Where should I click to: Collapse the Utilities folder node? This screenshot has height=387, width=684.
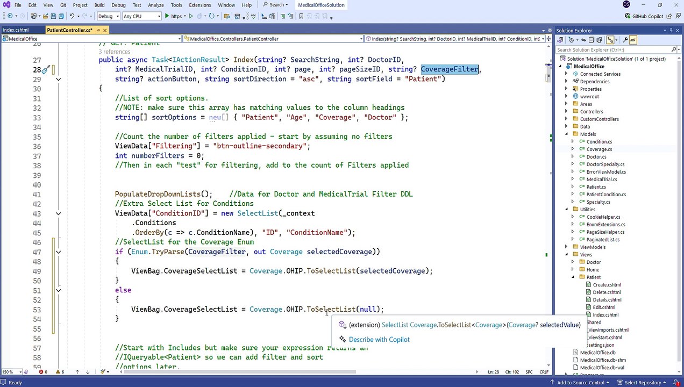(566, 209)
